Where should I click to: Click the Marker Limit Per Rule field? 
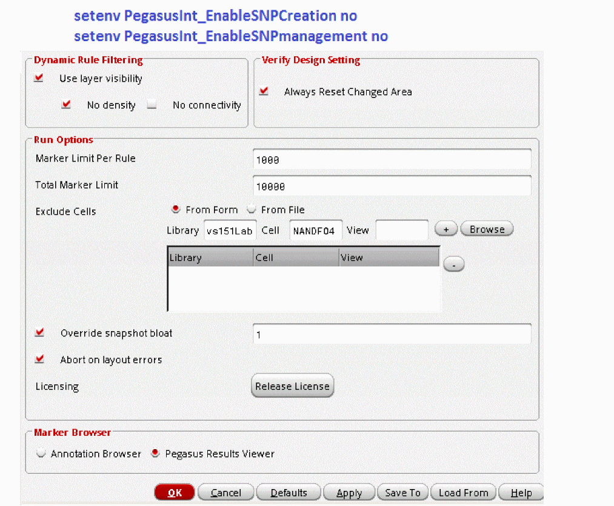tap(392, 160)
